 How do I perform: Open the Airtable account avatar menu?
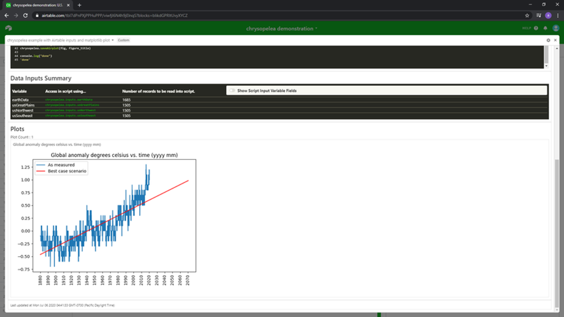coord(556,28)
